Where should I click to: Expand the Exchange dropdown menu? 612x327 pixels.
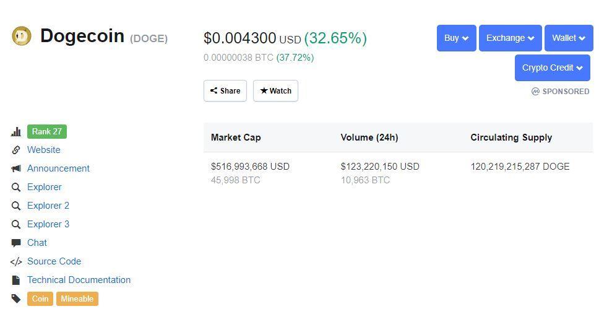(x=510, y=38)
